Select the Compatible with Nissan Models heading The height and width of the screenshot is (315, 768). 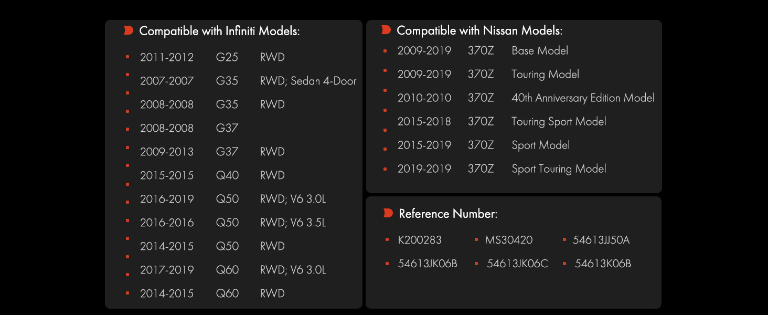479,30
